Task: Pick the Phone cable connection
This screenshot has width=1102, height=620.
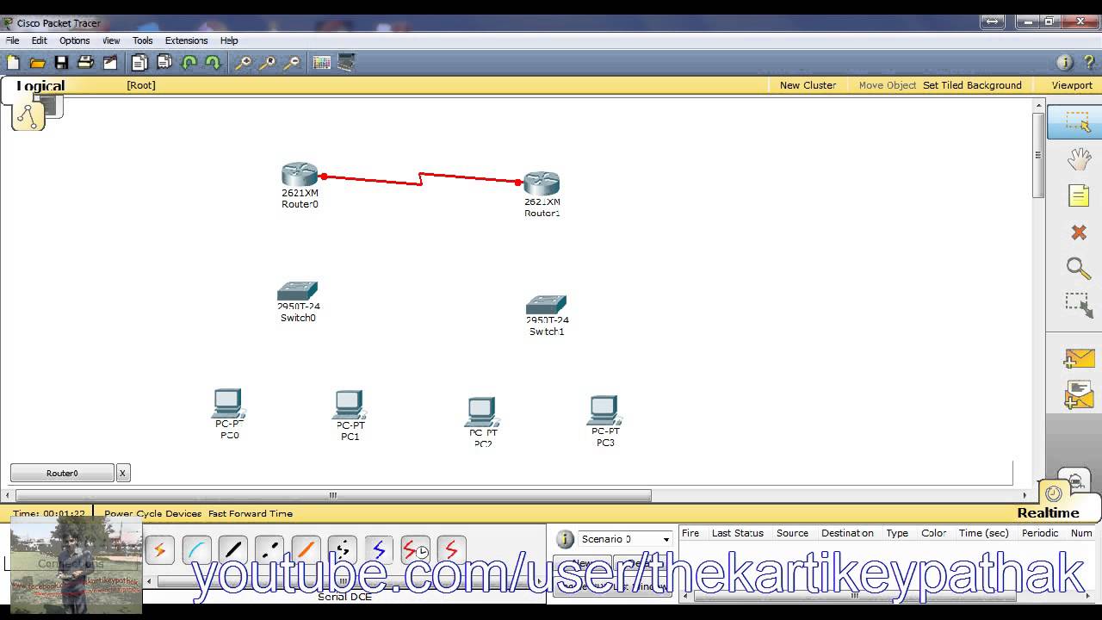Action: pos(343,549)
